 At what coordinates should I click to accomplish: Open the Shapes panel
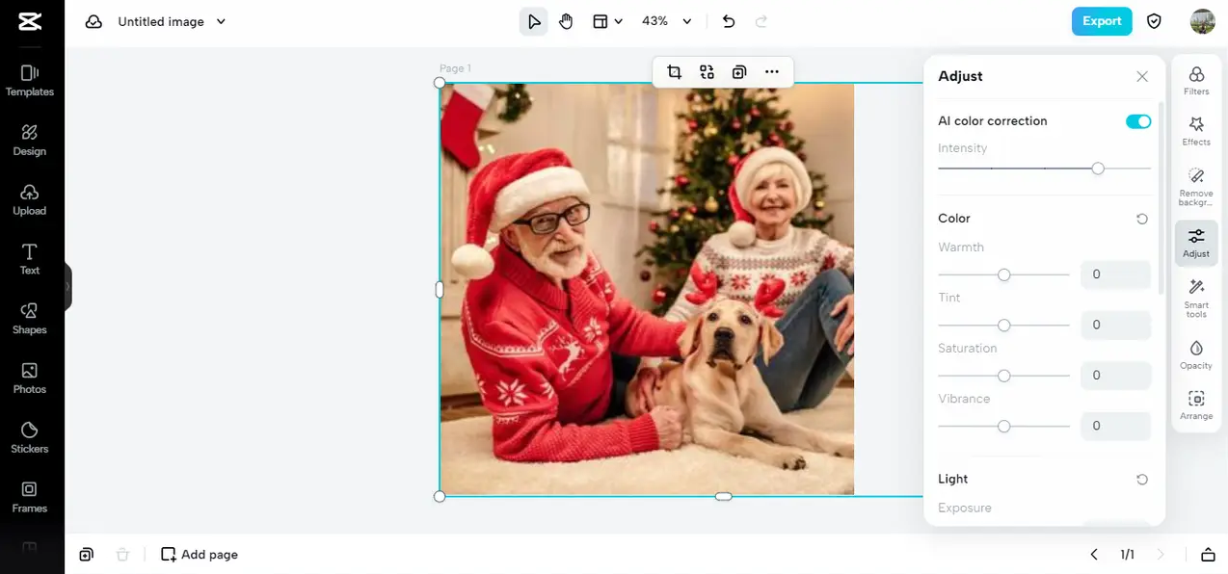(30, 319)
